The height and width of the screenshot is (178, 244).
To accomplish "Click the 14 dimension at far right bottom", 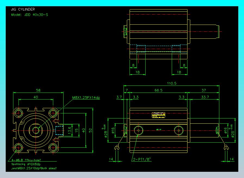I will [232, 159].
